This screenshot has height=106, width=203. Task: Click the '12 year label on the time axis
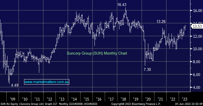coord(50,99)
